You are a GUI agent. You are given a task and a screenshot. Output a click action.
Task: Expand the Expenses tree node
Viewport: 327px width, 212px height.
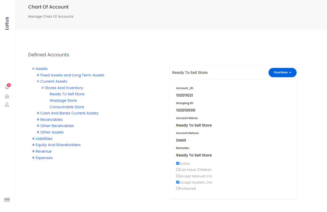click(33, 158)
